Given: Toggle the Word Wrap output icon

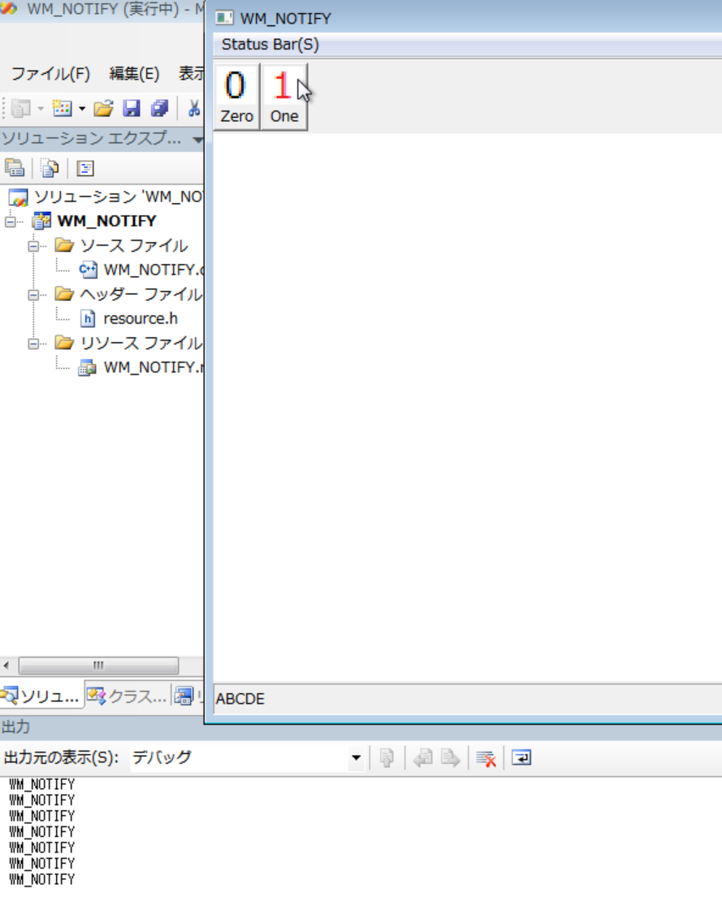Looking at the screenshot, I should pos(521,758).
